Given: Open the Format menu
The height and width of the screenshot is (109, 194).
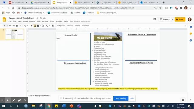Looking at the screenshot, I should click(x=32, y=21).
